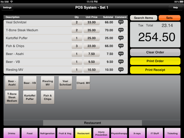
Task: Edit unit price 9.50 of Beer - VB
Action: tap(91, 62)
